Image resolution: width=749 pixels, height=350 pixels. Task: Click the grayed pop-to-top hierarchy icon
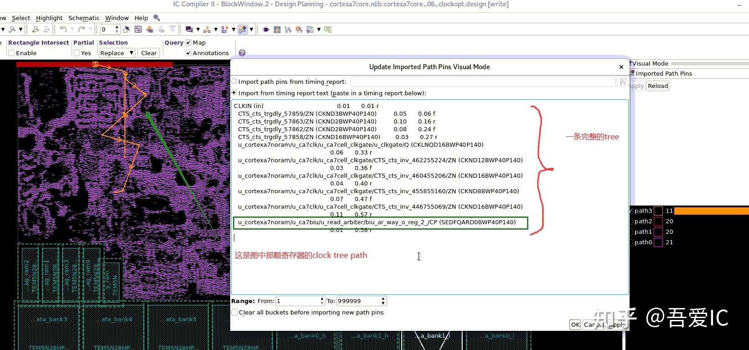tap(172, 29)
